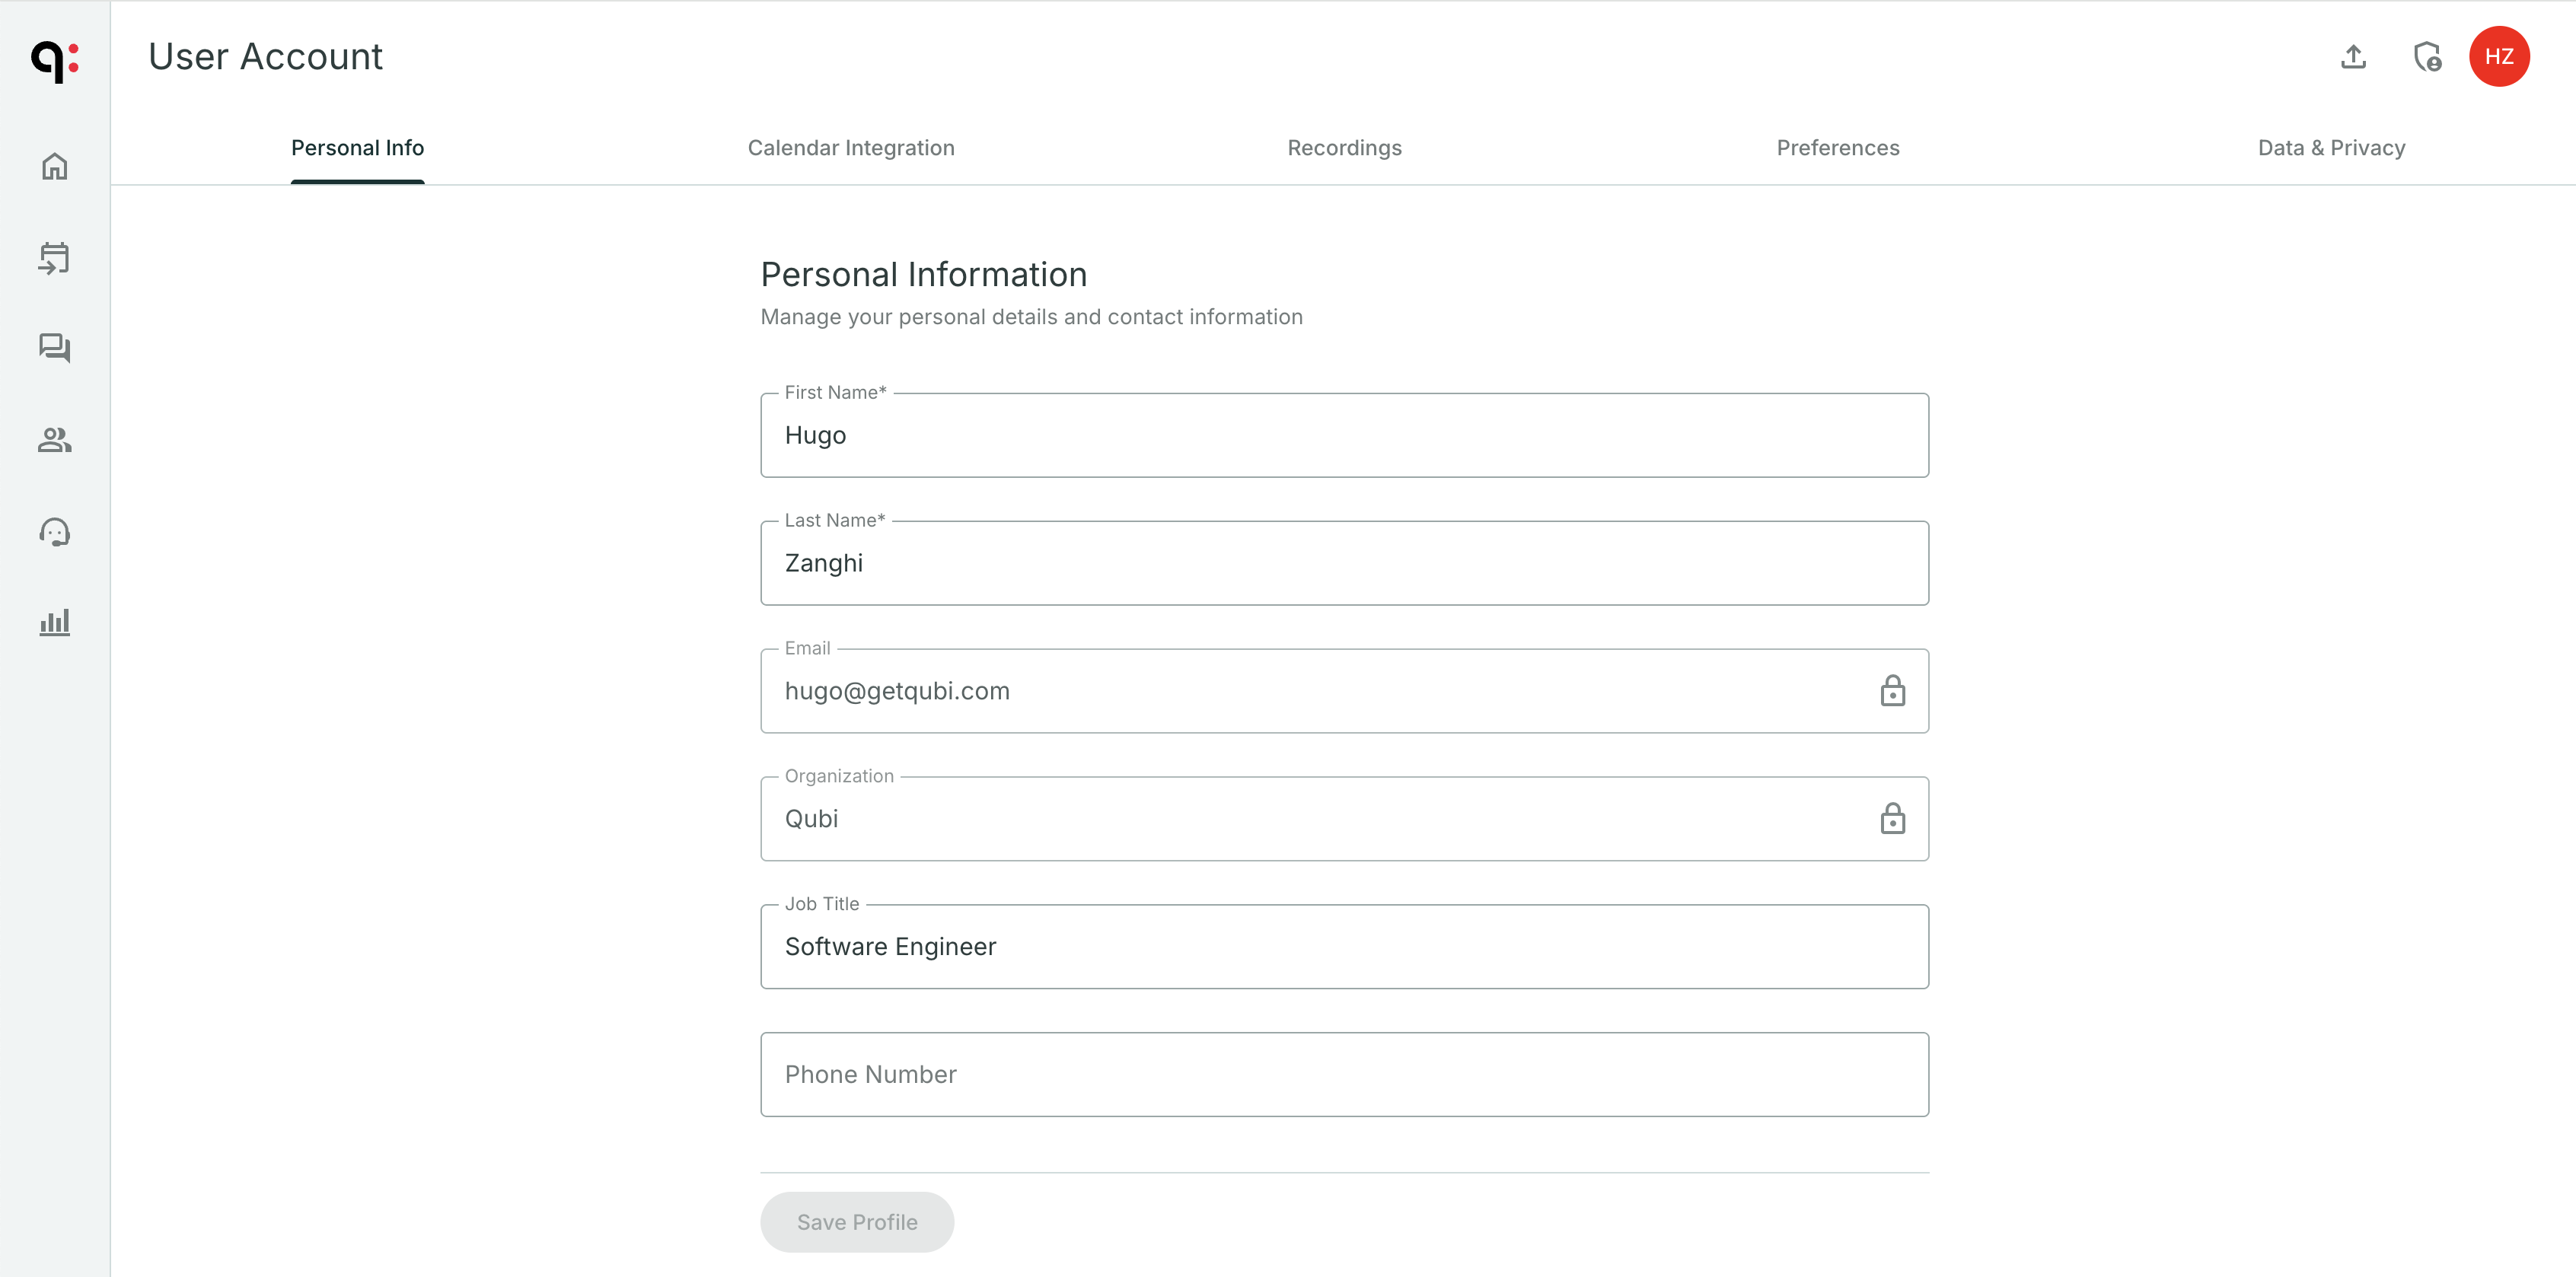Screen dimensions: 2576x1277
Task: Select the Preferences tab
Action: click(x=1837, y=147)
